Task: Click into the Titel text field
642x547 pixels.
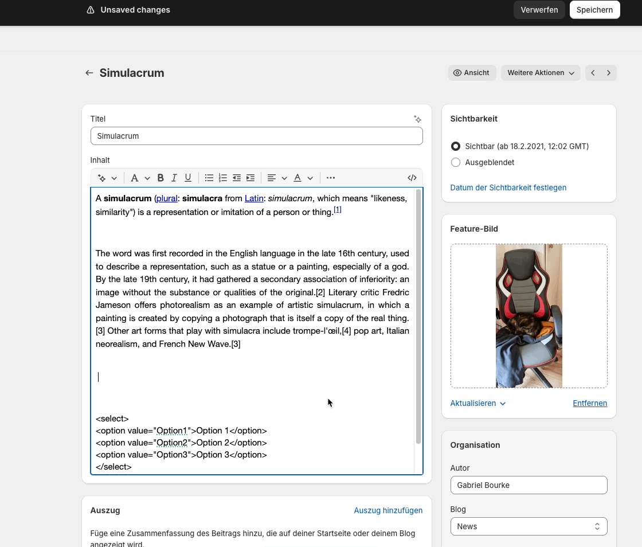Action: 256,136
